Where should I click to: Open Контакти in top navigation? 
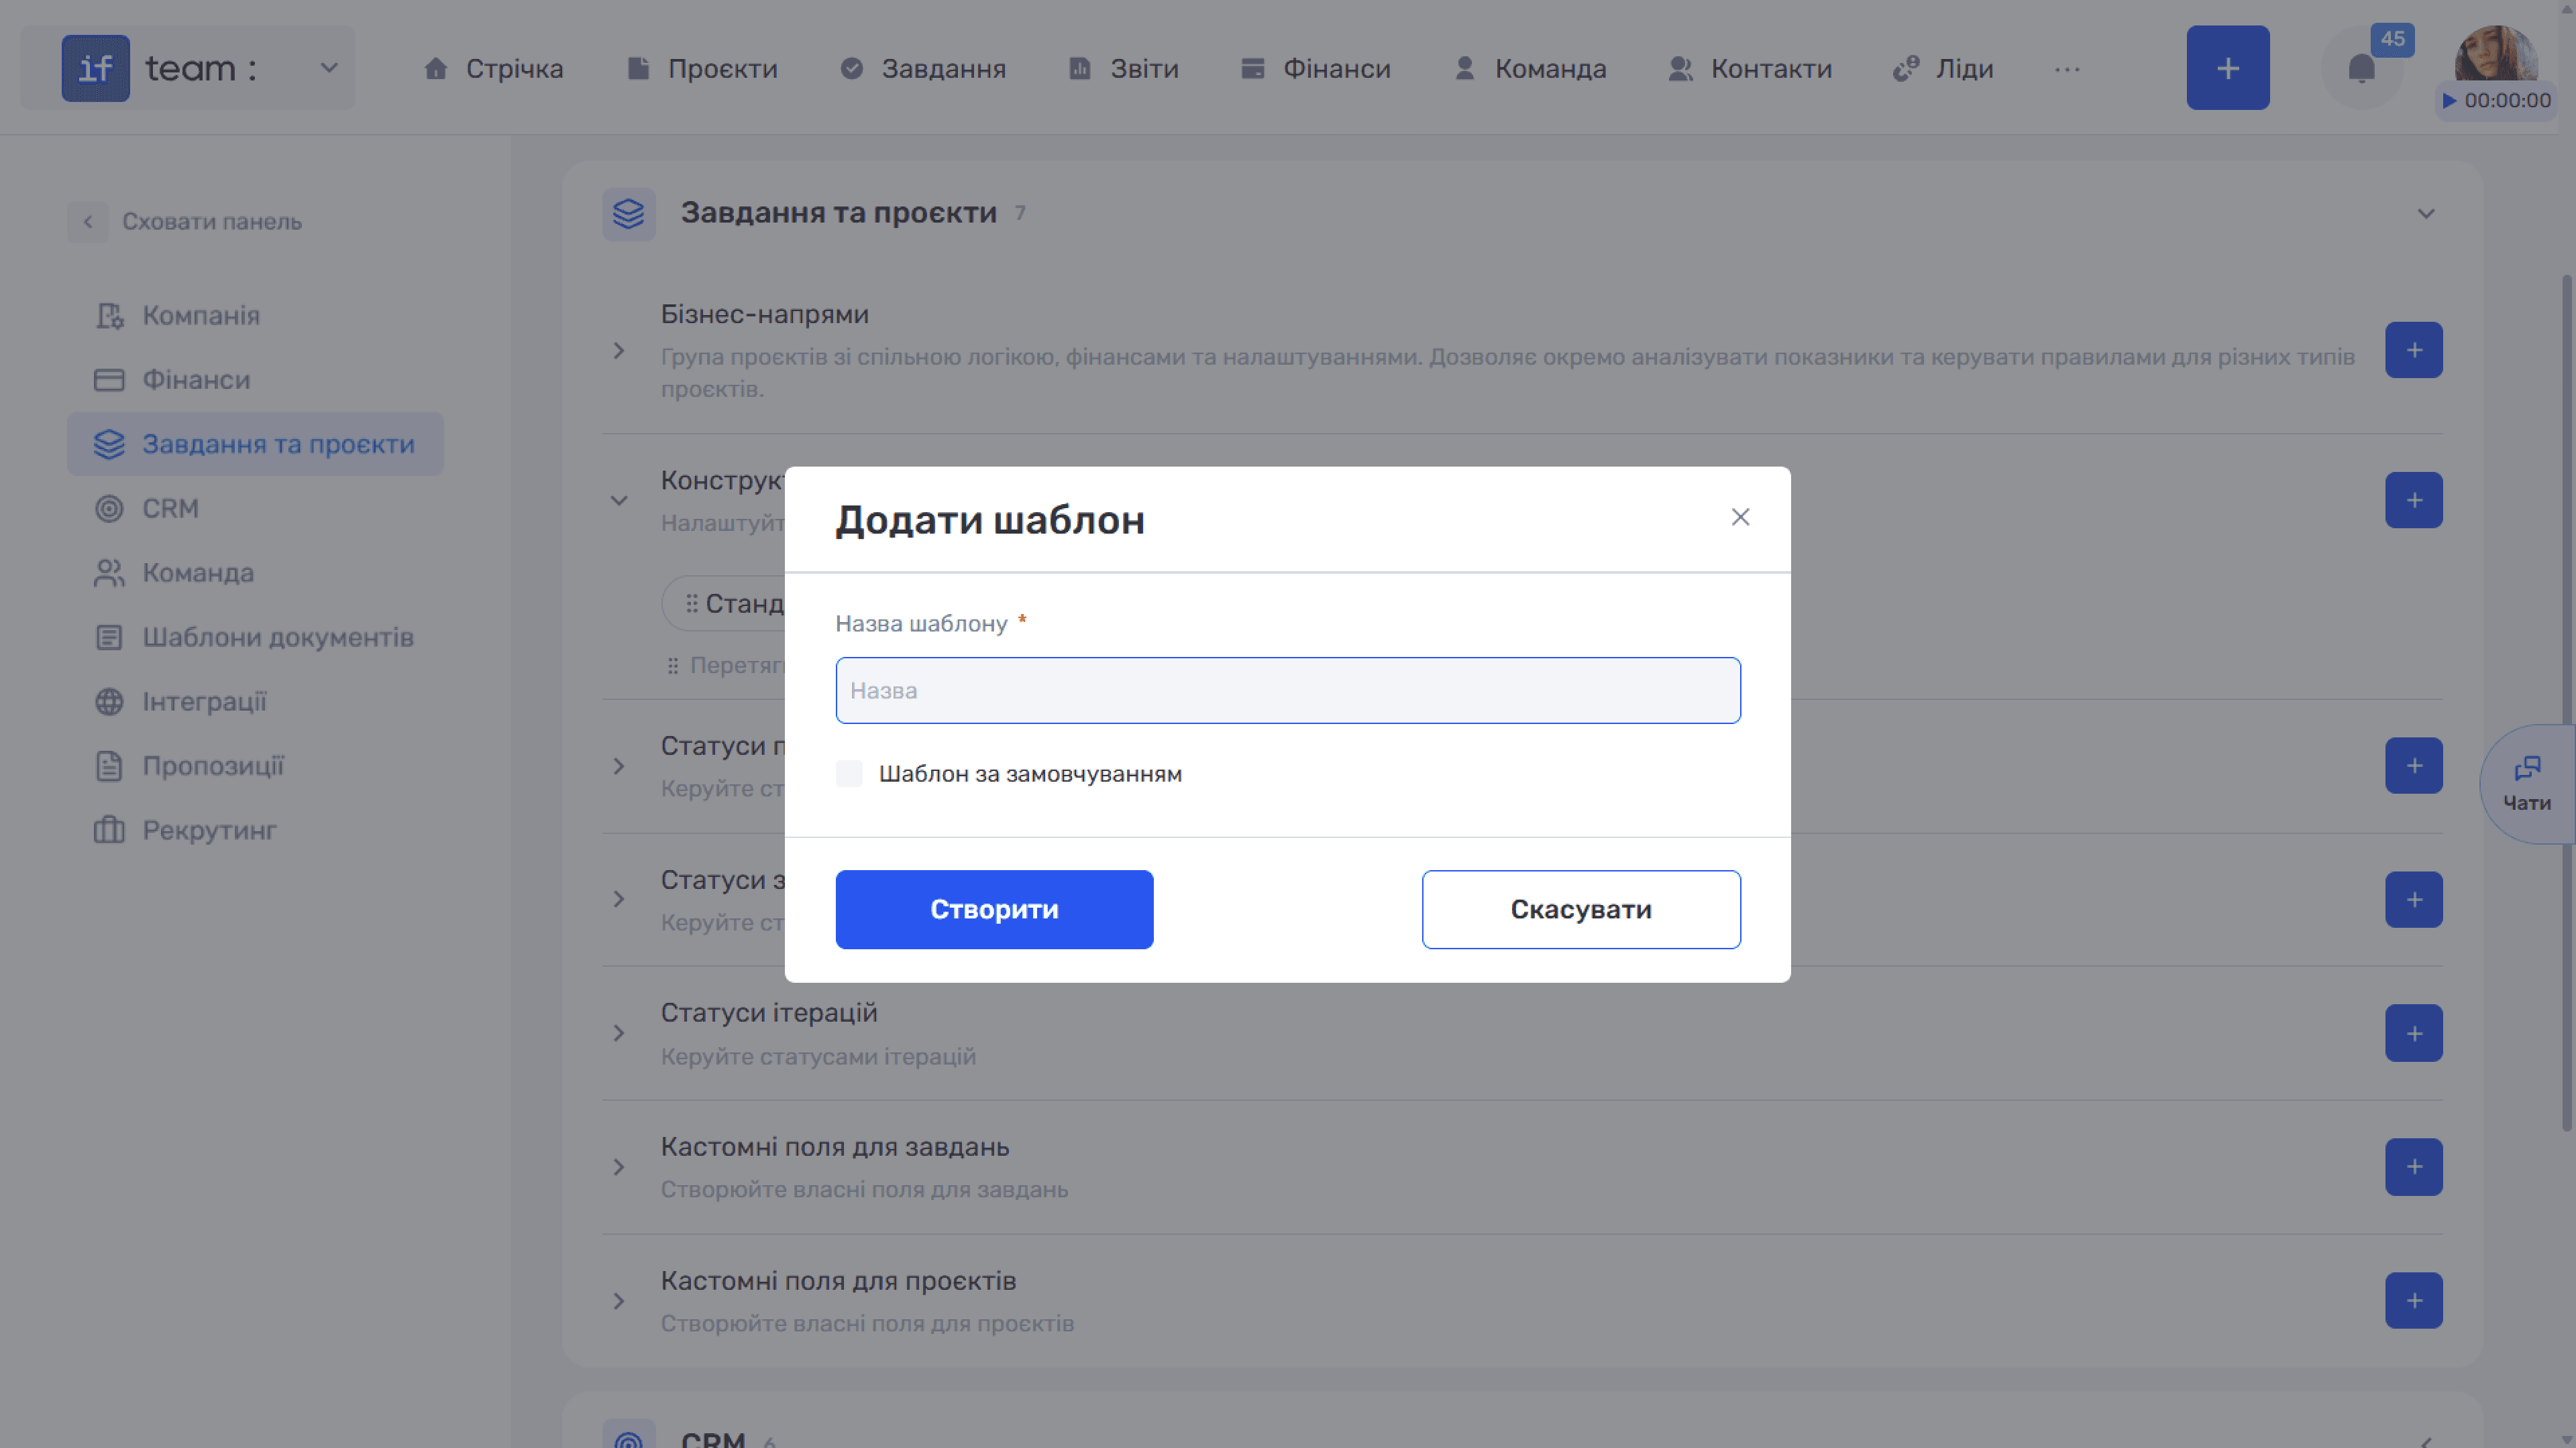[1750, 68]
